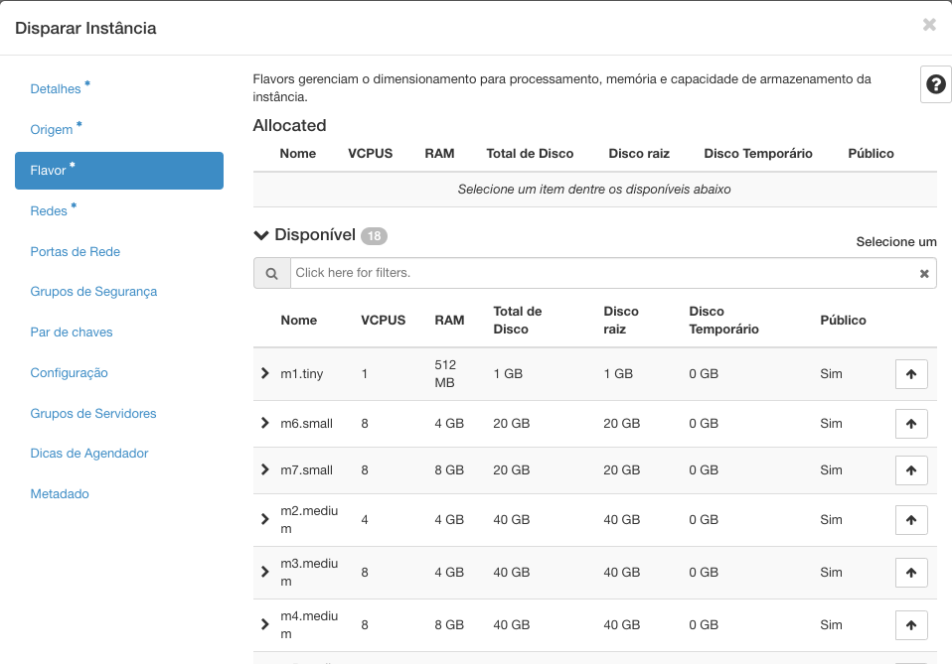The image size is (952, 664).
Task: Click the search magnifier icon
Action: (x=272, y=273)
